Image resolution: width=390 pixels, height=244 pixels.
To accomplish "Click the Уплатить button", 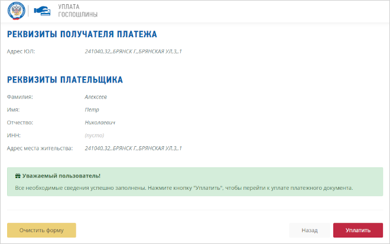I will coord(358,230).
